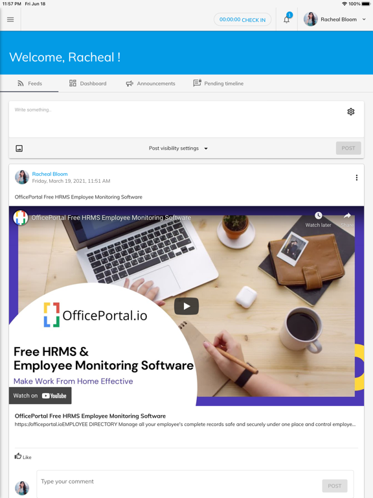Open post settings gear icon

point(351,112)
